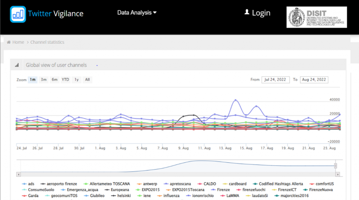Click the Login link

click(x=261, y=13)
